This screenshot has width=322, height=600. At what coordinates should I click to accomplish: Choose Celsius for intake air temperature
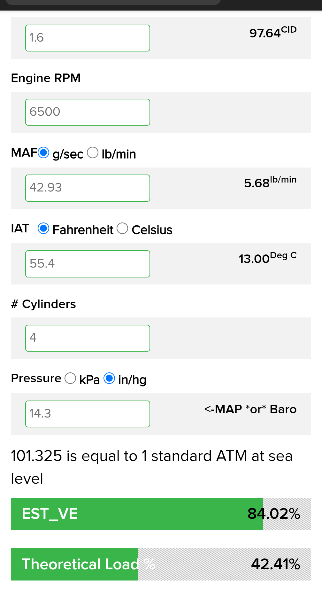(x=122, y=229)
